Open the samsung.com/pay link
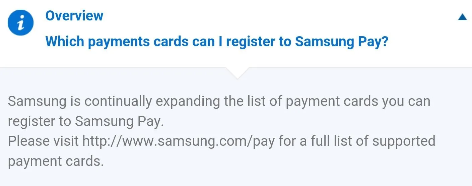 point(178,141)
